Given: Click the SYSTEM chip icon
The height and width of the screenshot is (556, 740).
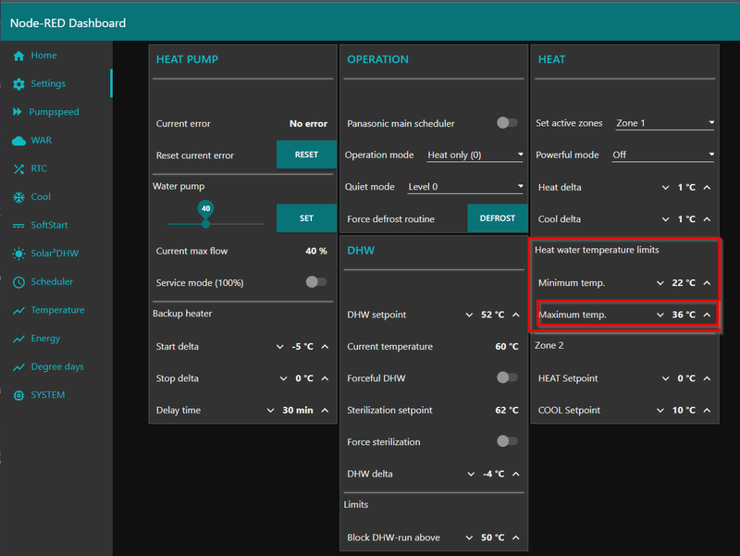Looking at the screenshot, I should (x=18, y=395).
